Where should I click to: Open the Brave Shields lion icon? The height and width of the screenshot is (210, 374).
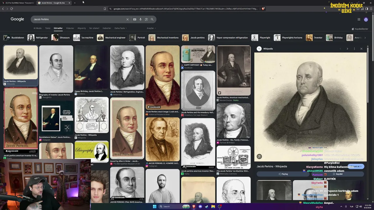click(263, 9)
